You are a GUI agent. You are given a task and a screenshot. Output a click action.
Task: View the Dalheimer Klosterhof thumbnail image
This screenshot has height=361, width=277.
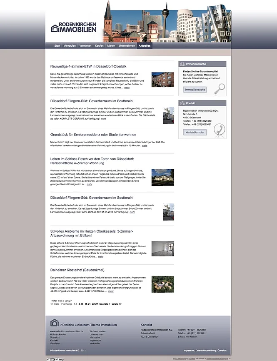[x=163, y=284]
